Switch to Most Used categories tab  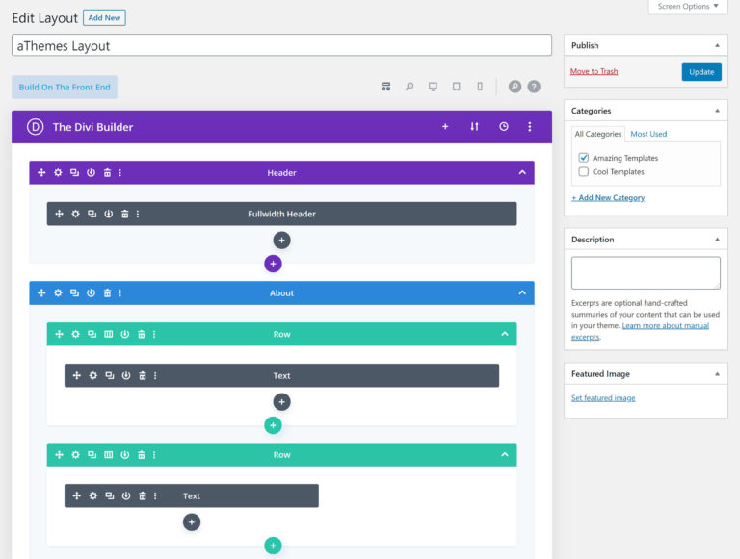648,134
